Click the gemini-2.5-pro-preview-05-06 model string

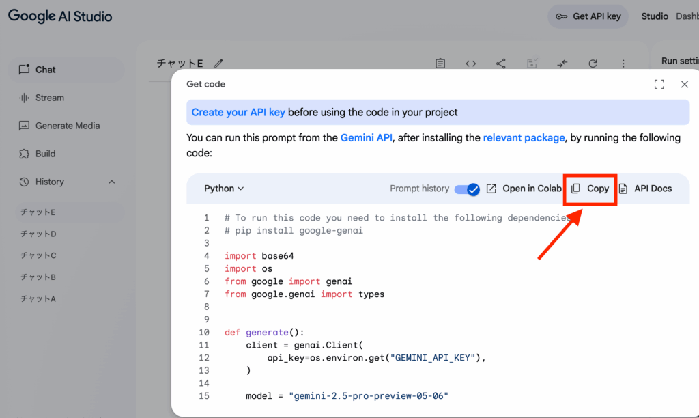(369, 396)
